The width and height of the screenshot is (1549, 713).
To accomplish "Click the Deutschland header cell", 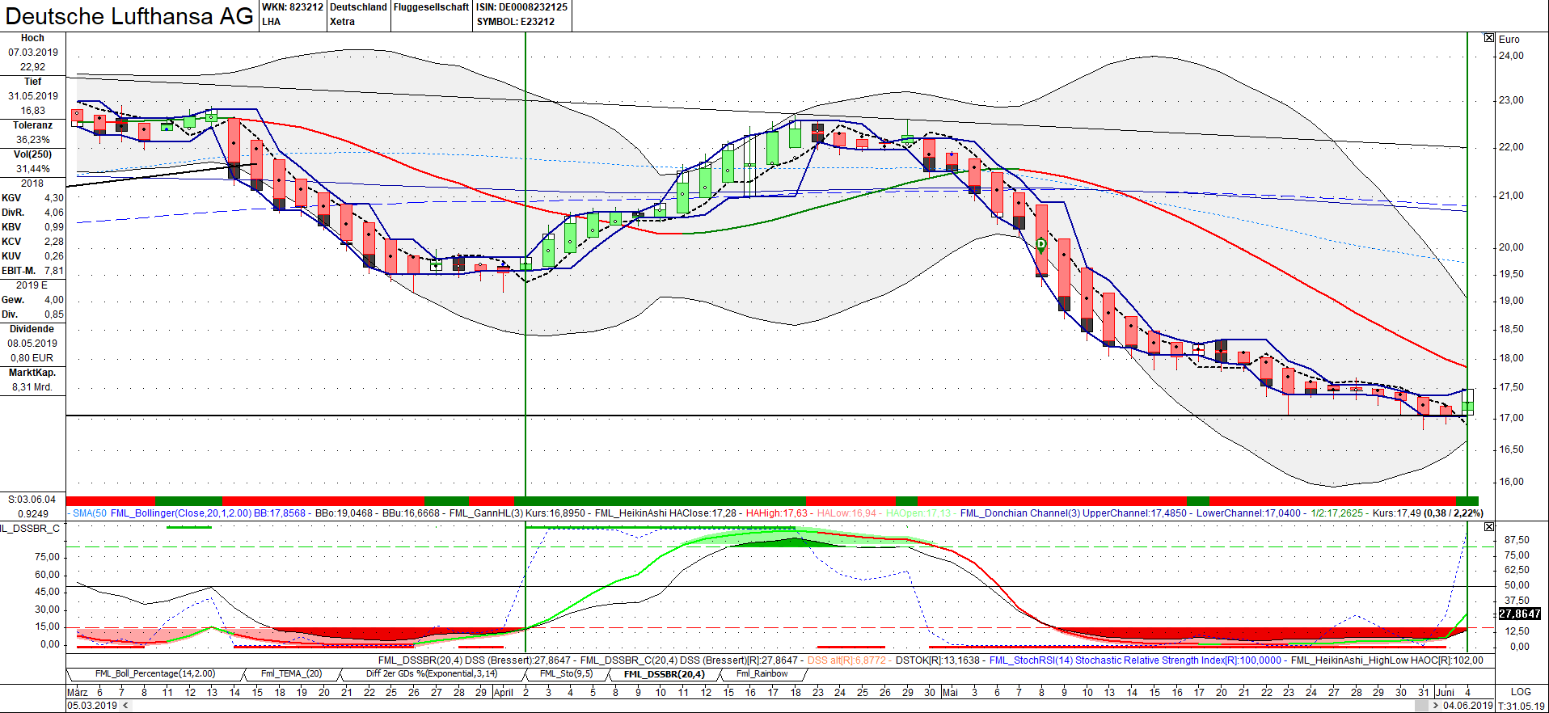I will click(x=358, y=6).
